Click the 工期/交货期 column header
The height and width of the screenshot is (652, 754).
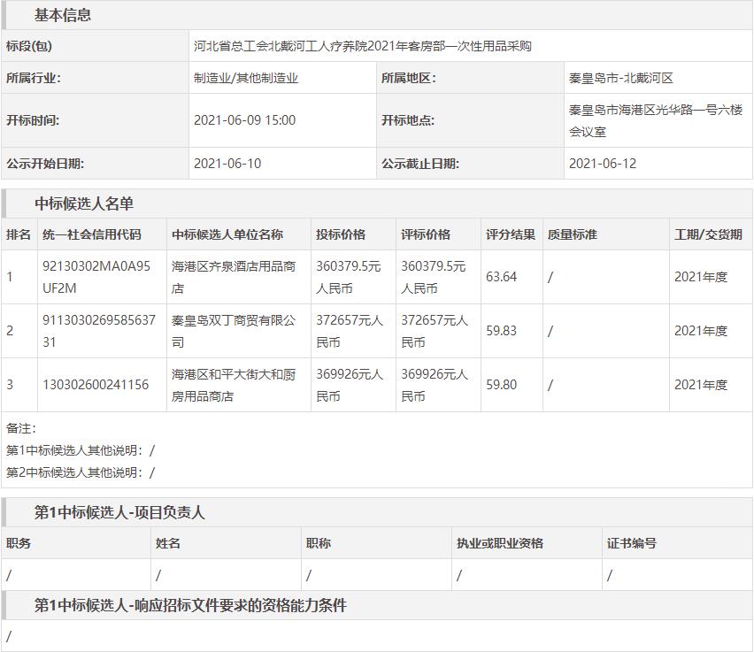pyautogui.click(x=708, y=234)
